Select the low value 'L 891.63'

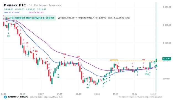point(31,9)
